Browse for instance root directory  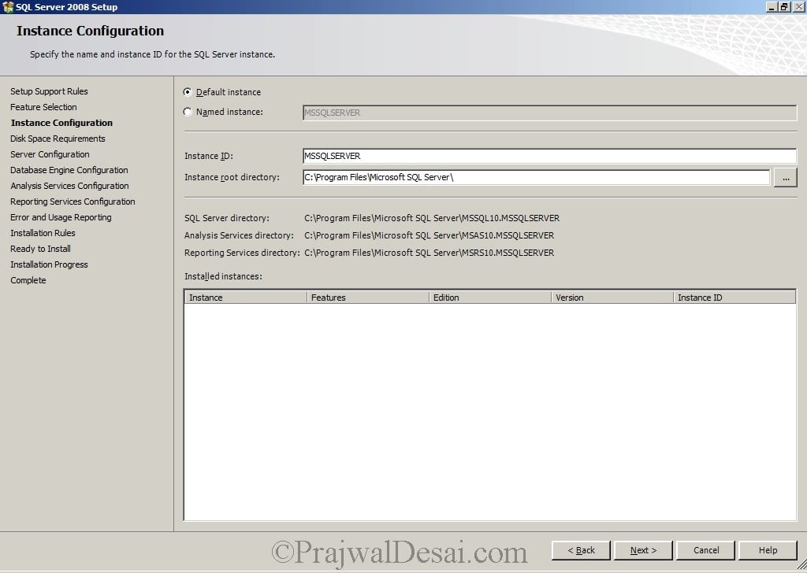pos(786,178)
